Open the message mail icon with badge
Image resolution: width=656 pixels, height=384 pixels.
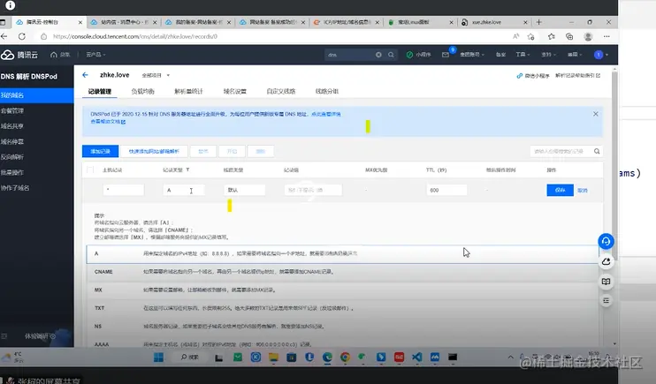[x=446, y=55]
